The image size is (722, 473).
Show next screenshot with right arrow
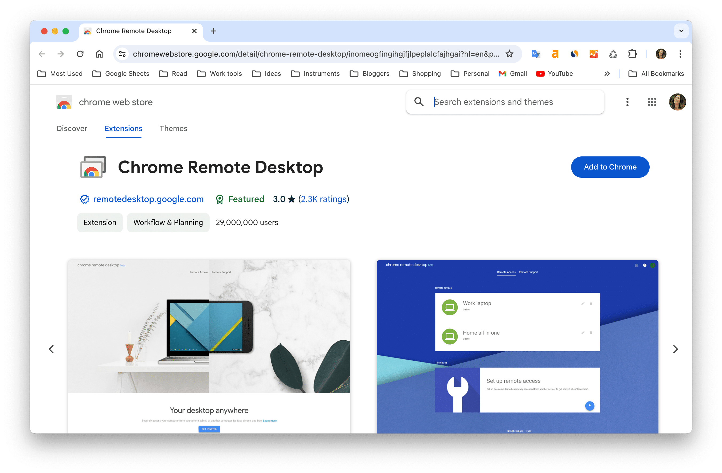(x=675, y=349)
